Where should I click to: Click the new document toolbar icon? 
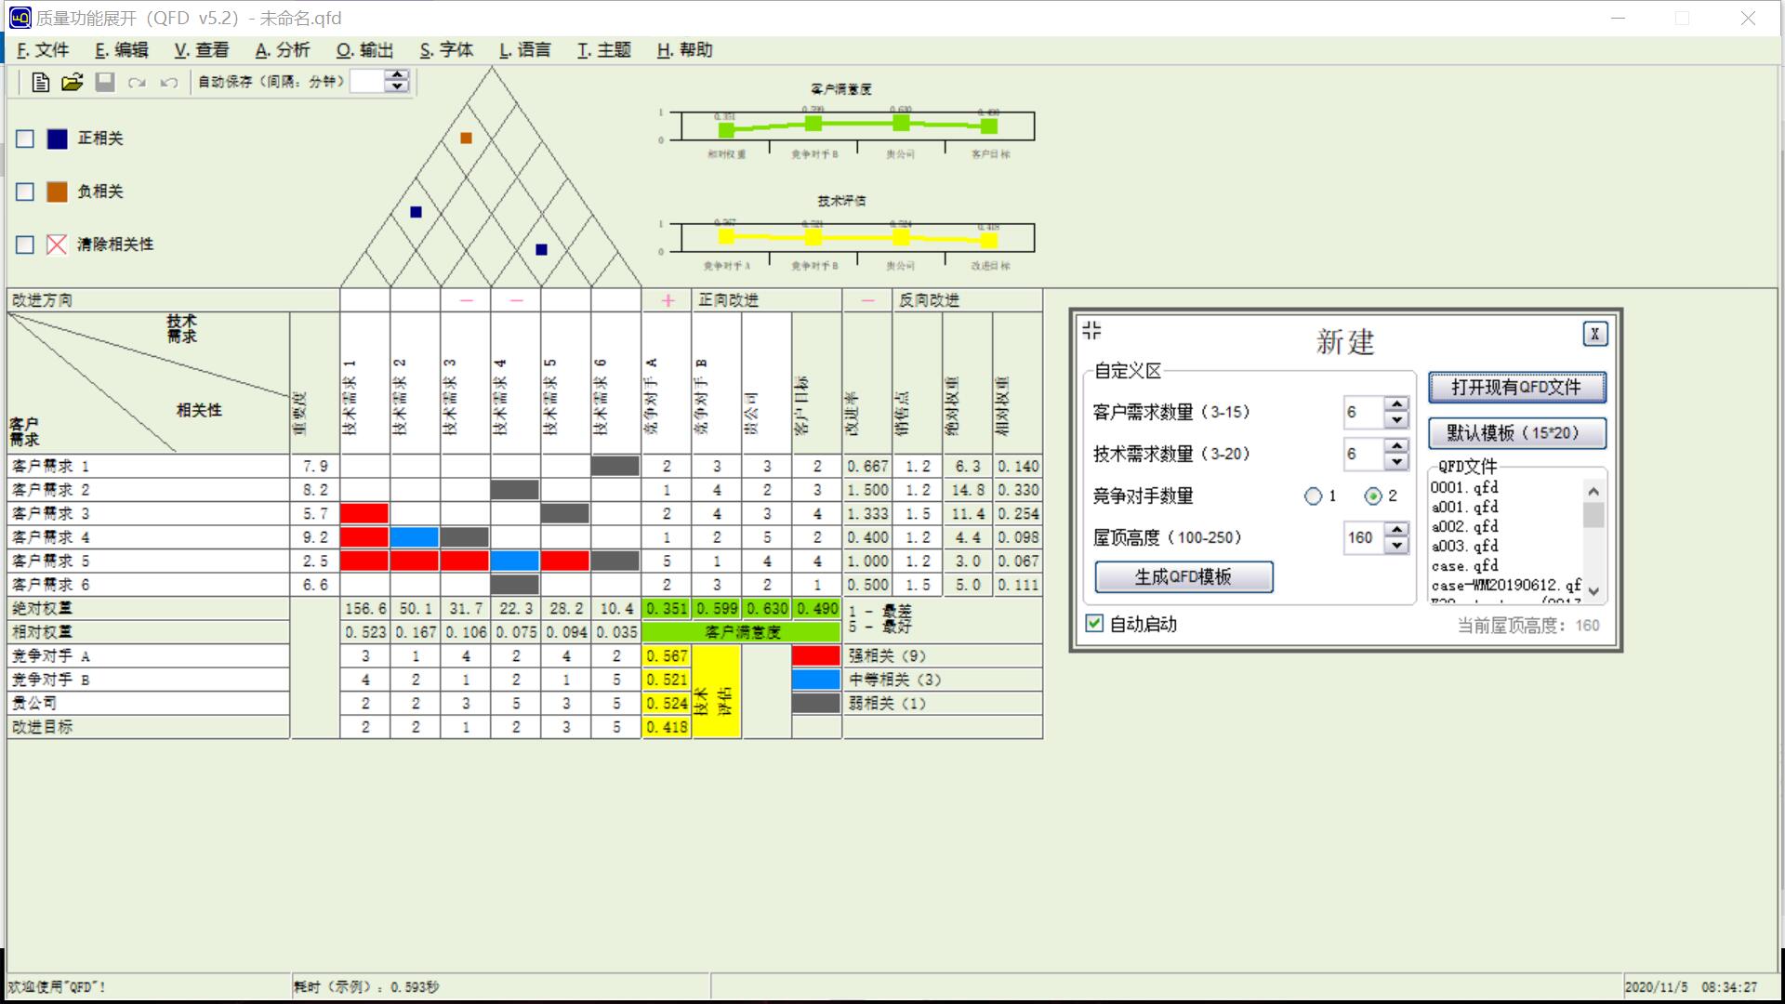tap(40, 82)
